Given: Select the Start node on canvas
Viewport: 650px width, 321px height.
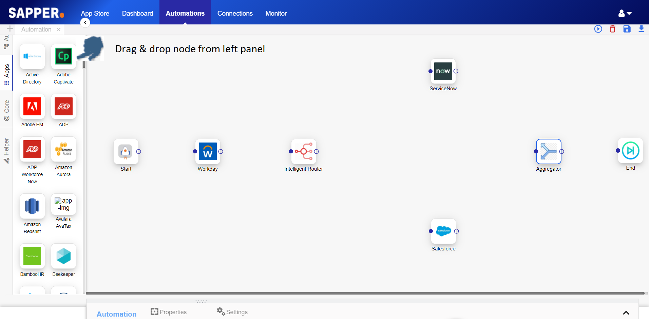Looking at the screenshot, I should pyautogui.click(x=126, y=152).
